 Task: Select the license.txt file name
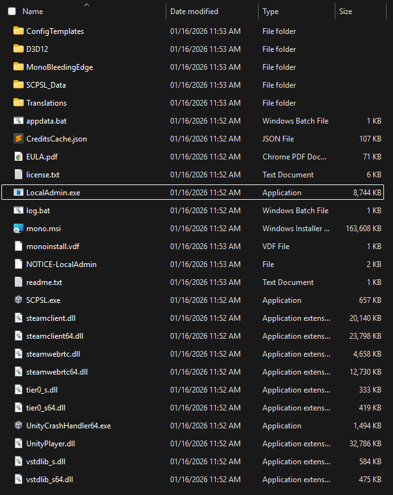point(43,175)
